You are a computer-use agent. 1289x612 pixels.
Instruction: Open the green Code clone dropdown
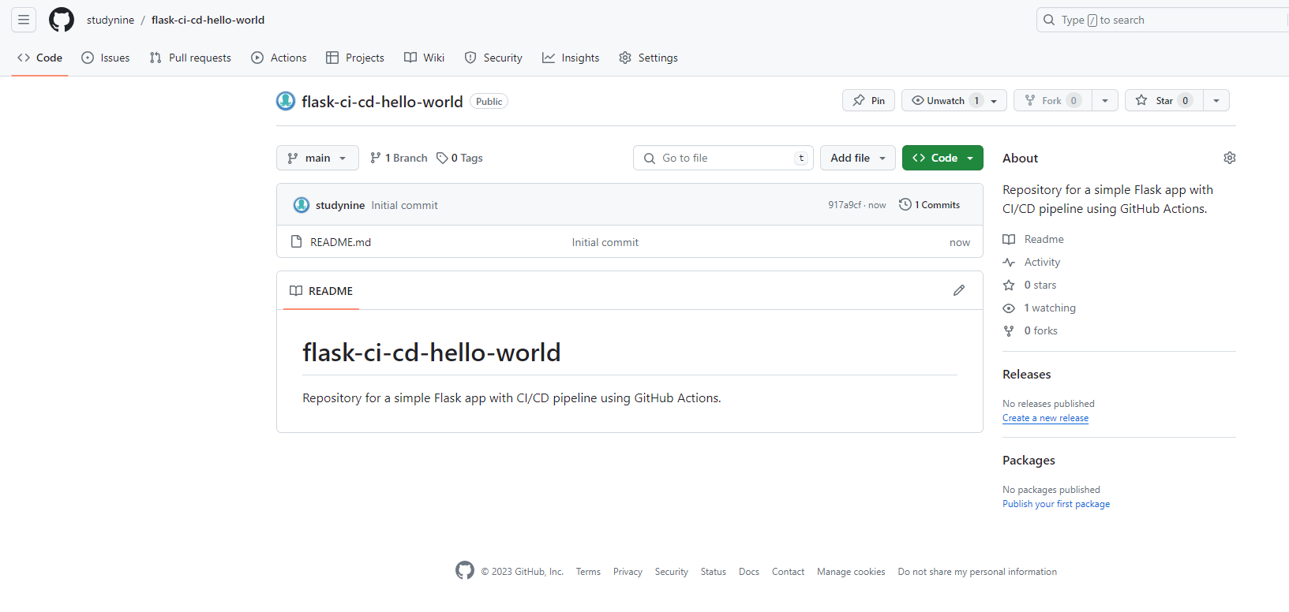pyautogui.click(x=942, y=158)
